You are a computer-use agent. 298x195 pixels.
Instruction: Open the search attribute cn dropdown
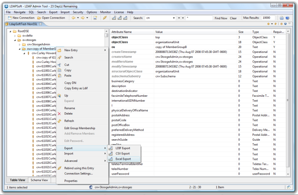(x=174, y=18)
